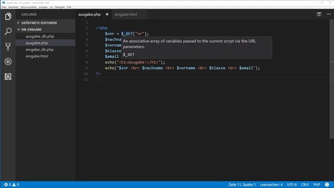334x188 pixels.
Task: Open the Aktion auswählen menu
Action: 29,7
